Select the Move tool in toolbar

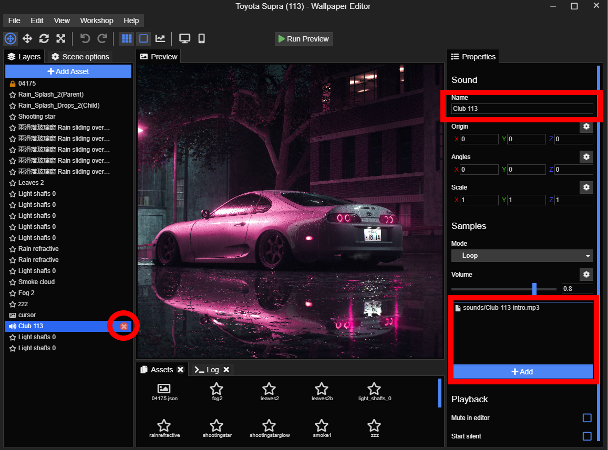point(27,38)
